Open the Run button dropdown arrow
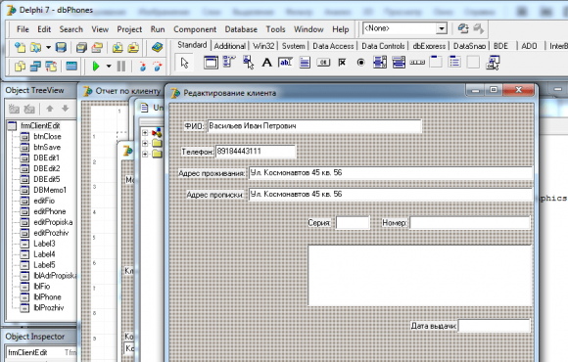The width and height of the screenshot is (568, 362). 109,67
